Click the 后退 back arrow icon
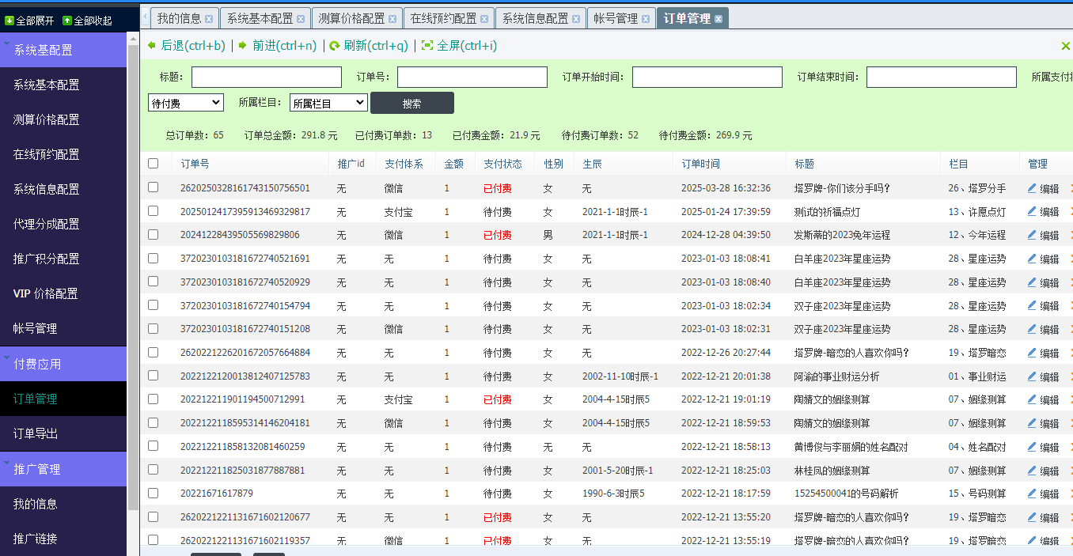Viewport: 1073px width, 556px height. point(152,46)
